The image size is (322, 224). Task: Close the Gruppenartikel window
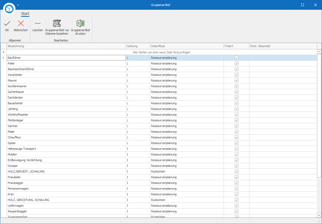(315, 5)
